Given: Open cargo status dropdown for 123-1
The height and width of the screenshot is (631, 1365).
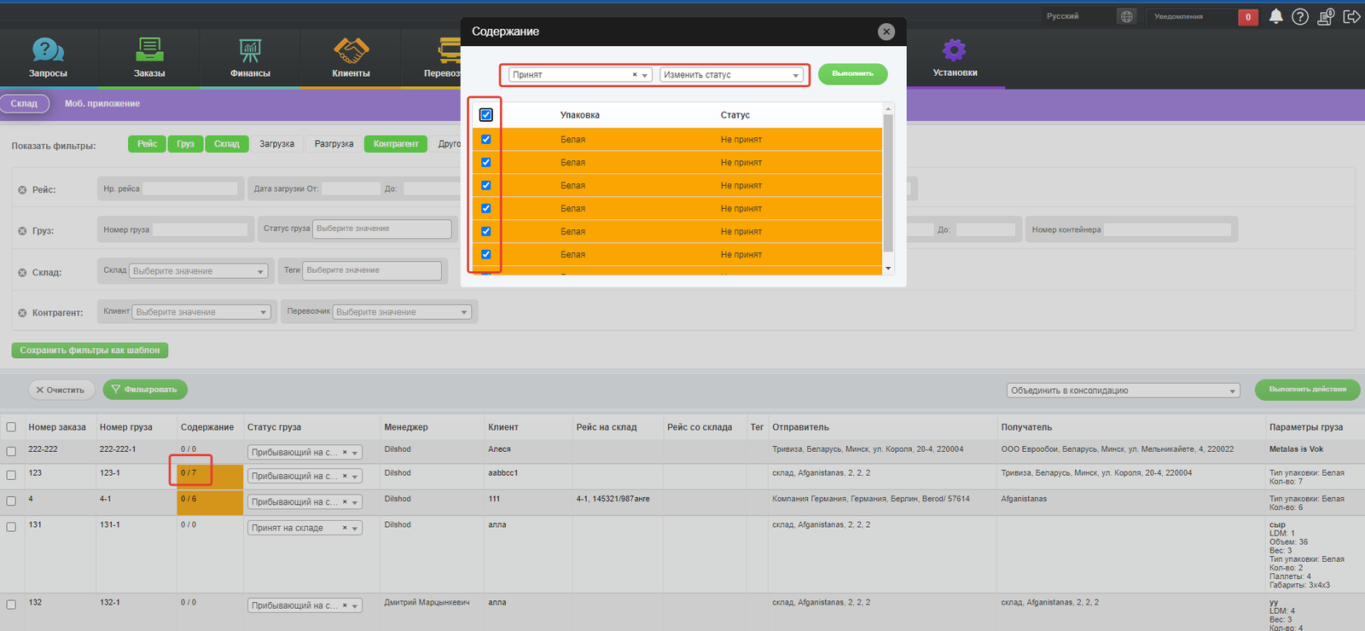Looking at the screenshot, I should [x=305, y=477].
